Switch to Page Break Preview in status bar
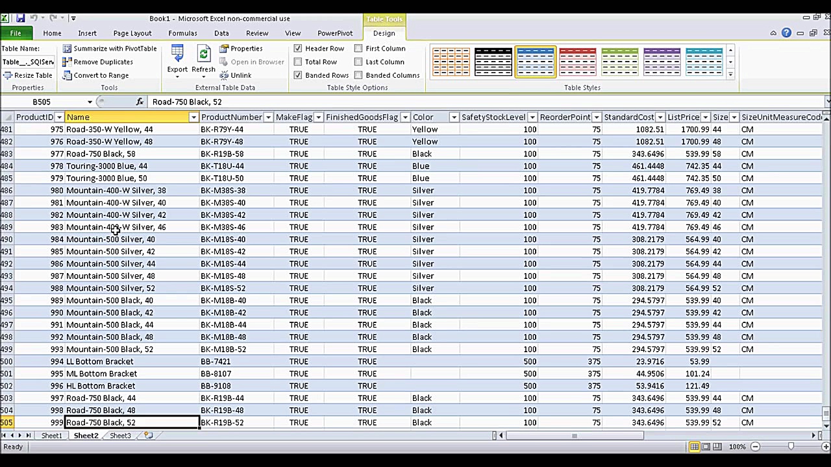831x467 pixels. (718, 447)
